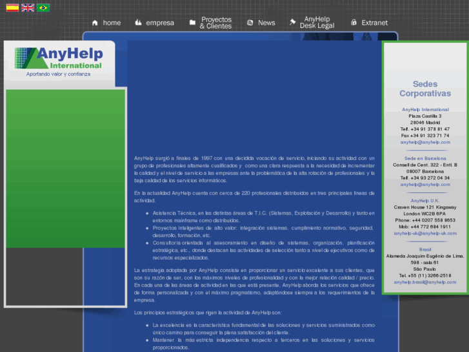Switch language with the UK flag
The height and width of the screenshot is (352, 469).
click(28, 8)
